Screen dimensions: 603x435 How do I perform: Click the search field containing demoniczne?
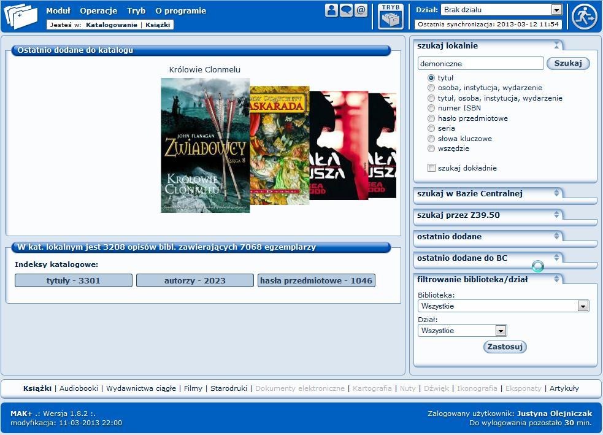click(x=481, y=63)
